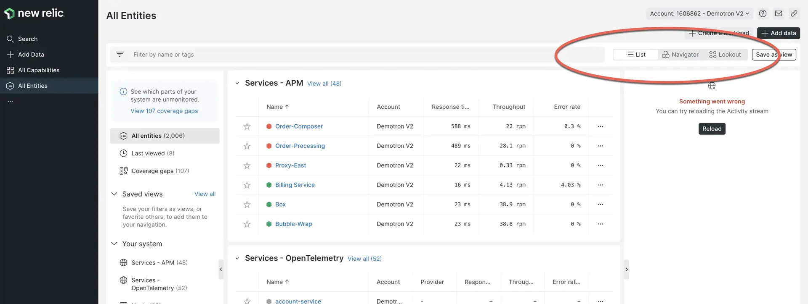808x304 pixels.
Task: Open actions menu for Billing Service row
Action: point(601,185)
